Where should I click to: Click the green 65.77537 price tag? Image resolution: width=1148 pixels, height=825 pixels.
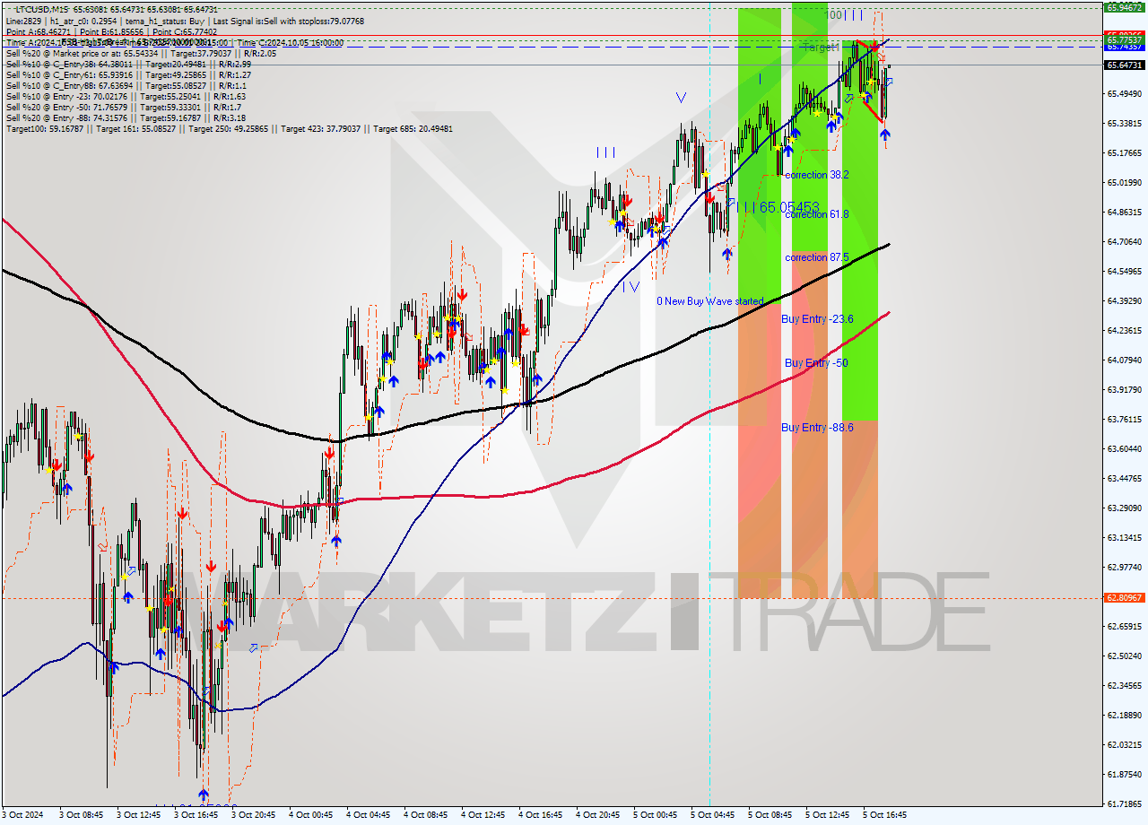tap(1124, 39)
